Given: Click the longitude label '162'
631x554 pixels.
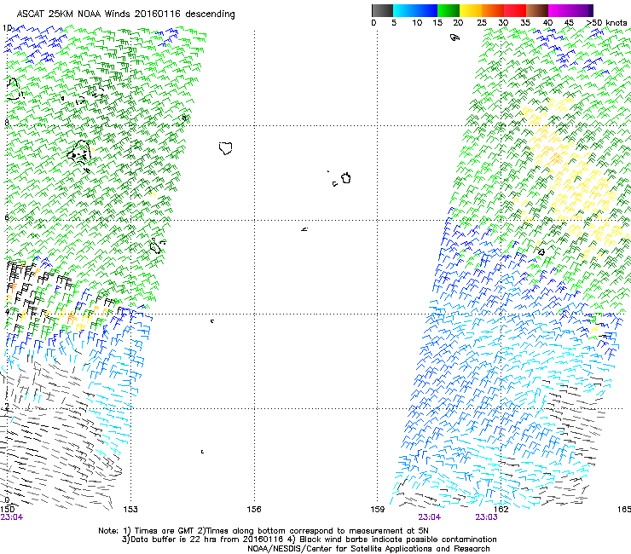Looking at the screenshot, I should [501, 510].
